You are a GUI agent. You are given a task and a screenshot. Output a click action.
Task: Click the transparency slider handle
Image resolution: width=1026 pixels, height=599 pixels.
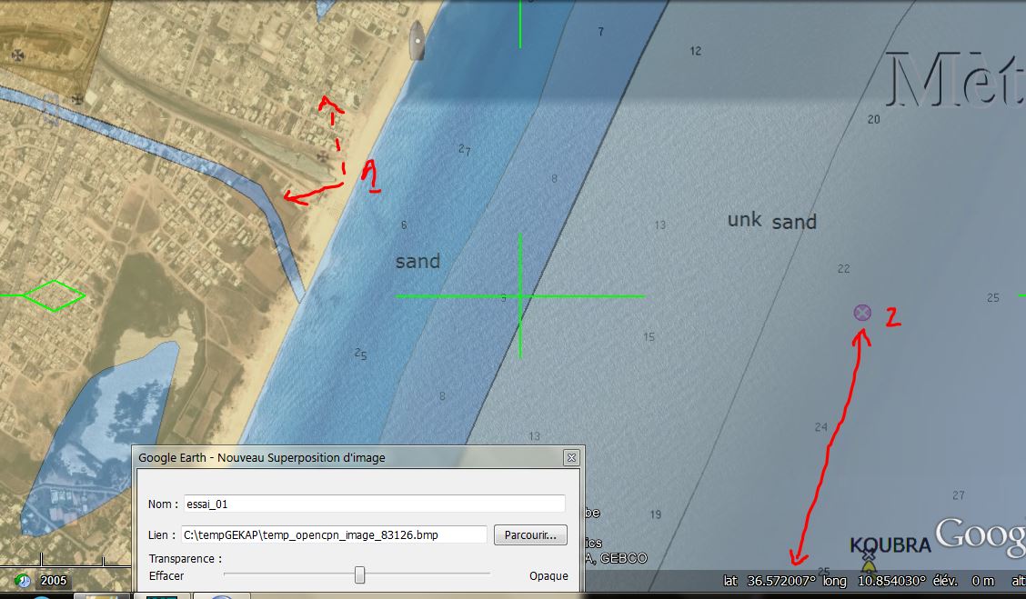[x=359, y=574]
